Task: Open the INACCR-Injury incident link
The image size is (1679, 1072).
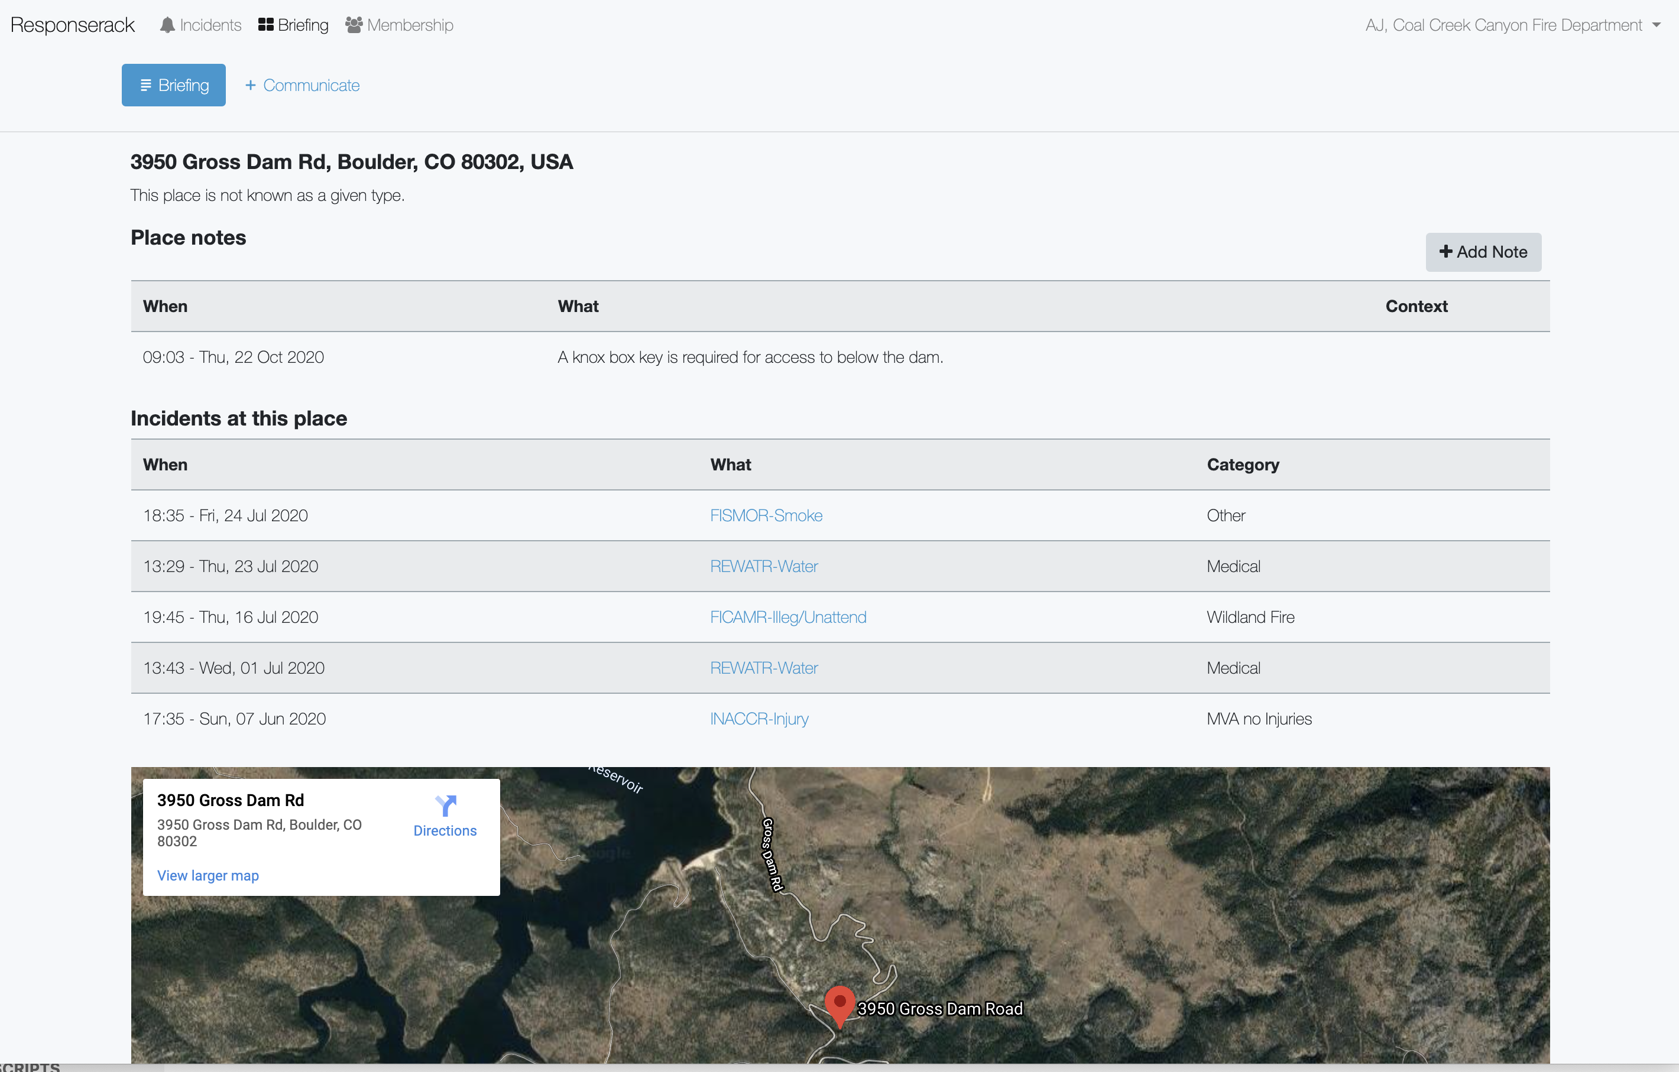Action: [759, 718]
